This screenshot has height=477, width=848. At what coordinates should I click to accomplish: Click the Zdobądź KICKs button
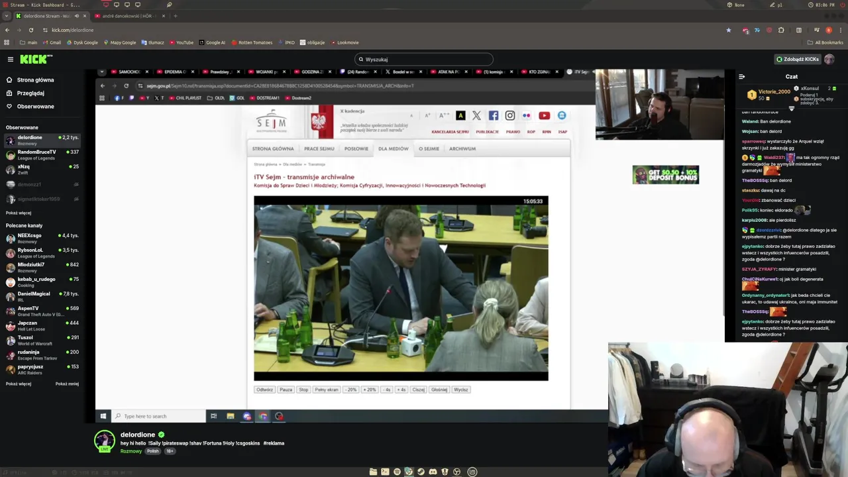[797, 59]
